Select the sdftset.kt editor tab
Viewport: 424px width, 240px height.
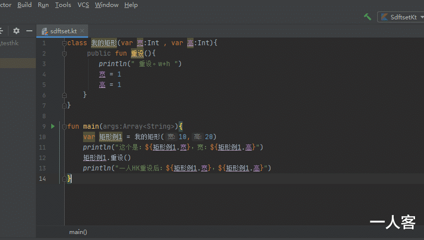[62, 31]
